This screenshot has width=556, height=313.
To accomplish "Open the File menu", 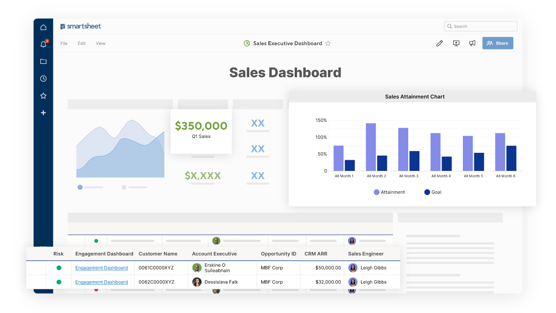I will (64, 43).
